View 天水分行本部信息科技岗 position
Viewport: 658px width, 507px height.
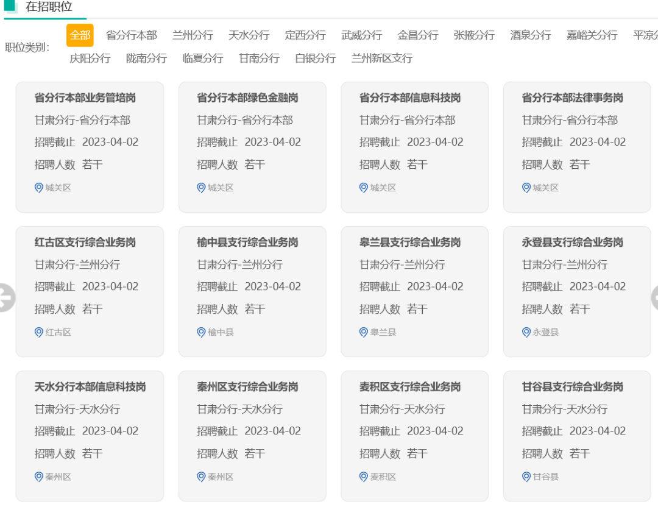click(90, 387)
